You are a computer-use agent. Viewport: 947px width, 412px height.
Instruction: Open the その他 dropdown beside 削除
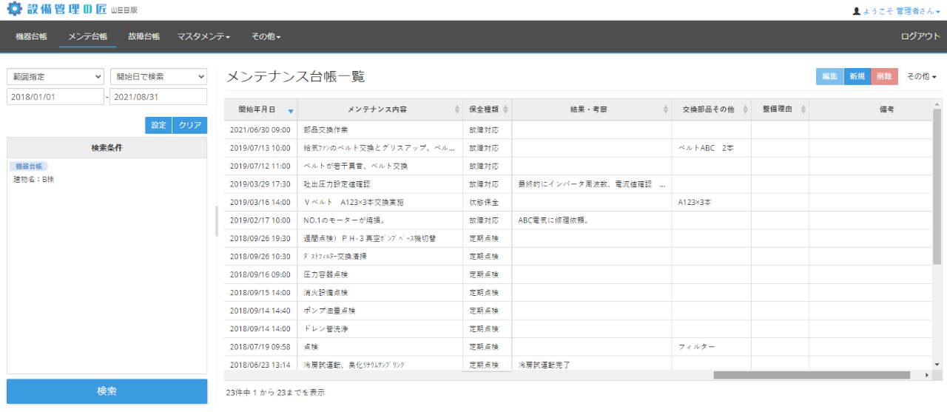click(922, 76)
